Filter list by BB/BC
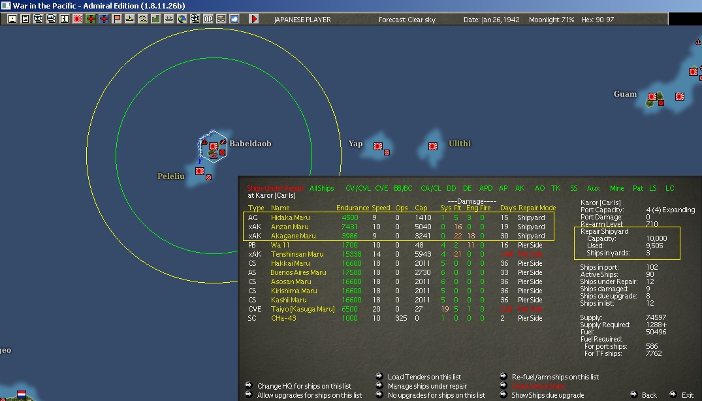The width and height of the screenshot is (702, 401). (x=403, y=188)
